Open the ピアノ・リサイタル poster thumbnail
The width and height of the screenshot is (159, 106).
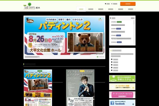tap(80, 88)
